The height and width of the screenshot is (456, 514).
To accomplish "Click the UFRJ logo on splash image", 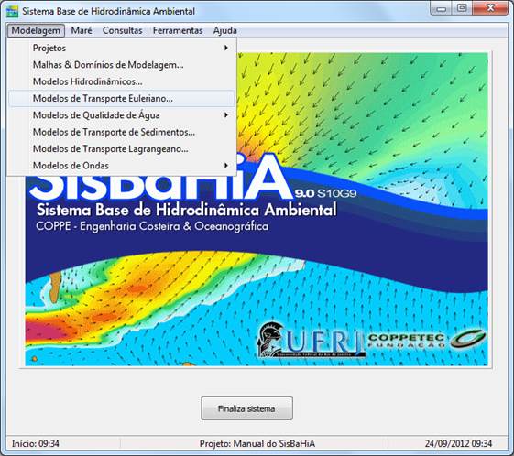I will 311,340.
